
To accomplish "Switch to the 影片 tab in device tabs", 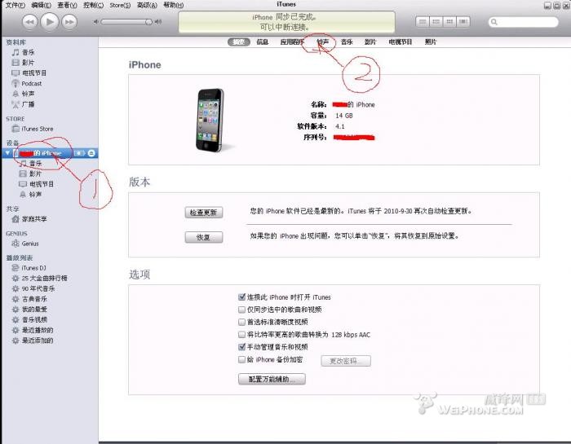I will click(x=370, y=42).
